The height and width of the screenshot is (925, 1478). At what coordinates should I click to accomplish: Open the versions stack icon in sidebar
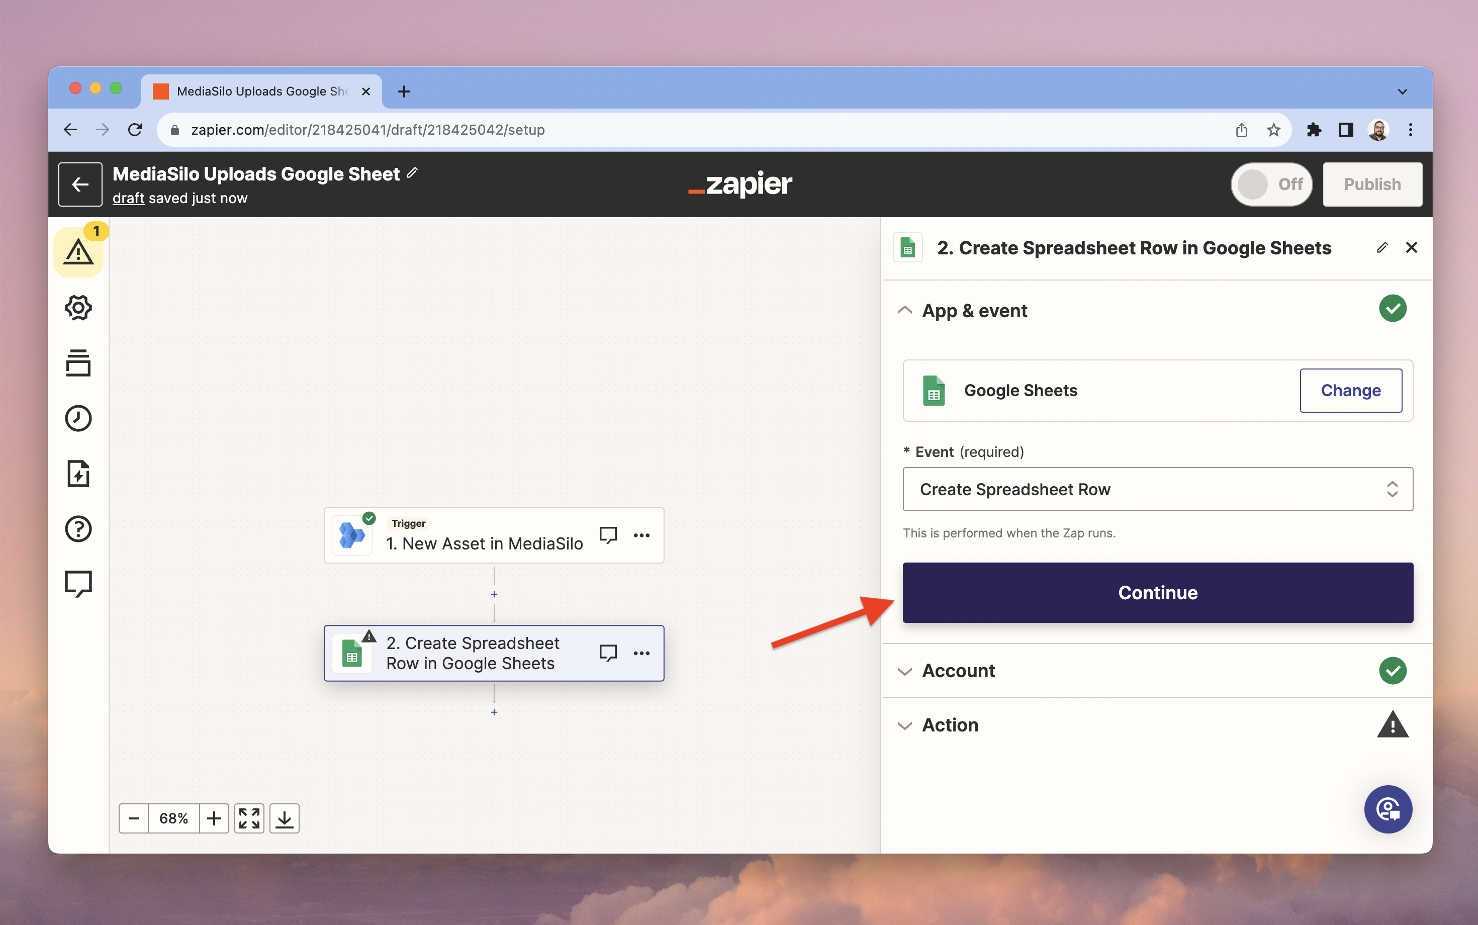(78, 363)
